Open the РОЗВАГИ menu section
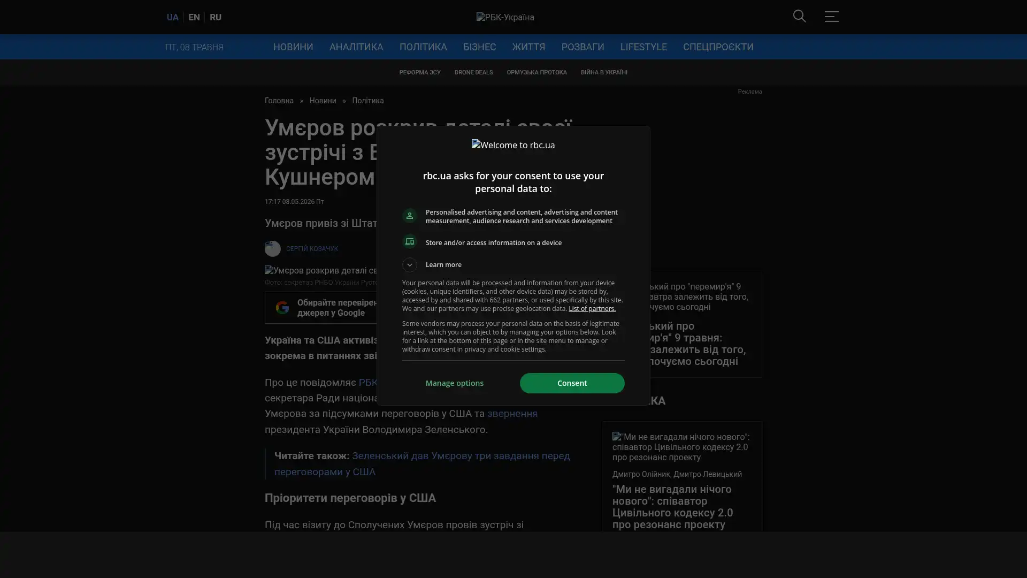The width and height of the screenshot is (1027, 578). (x=583, y=47)
